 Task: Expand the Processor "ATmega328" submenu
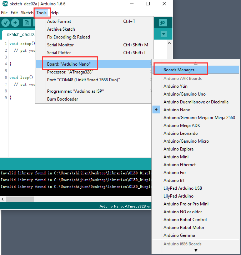[94, 72]
